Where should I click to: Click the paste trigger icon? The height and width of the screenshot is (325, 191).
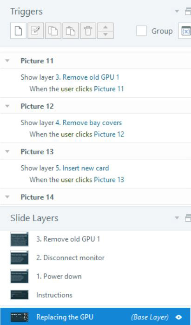click(71, 31)
